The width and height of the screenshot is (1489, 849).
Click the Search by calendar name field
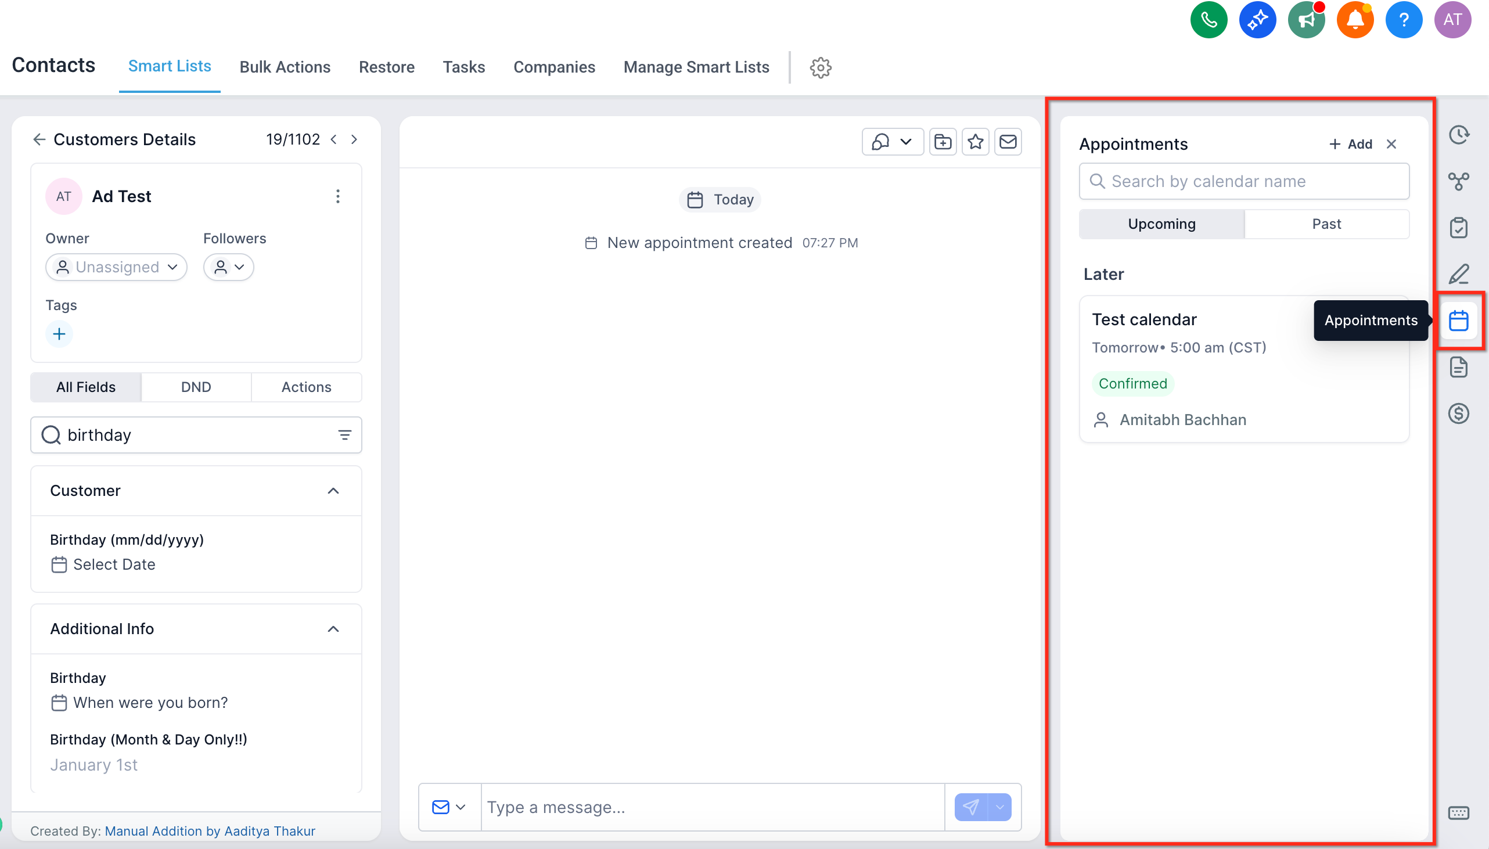(x=1244, y=181)
